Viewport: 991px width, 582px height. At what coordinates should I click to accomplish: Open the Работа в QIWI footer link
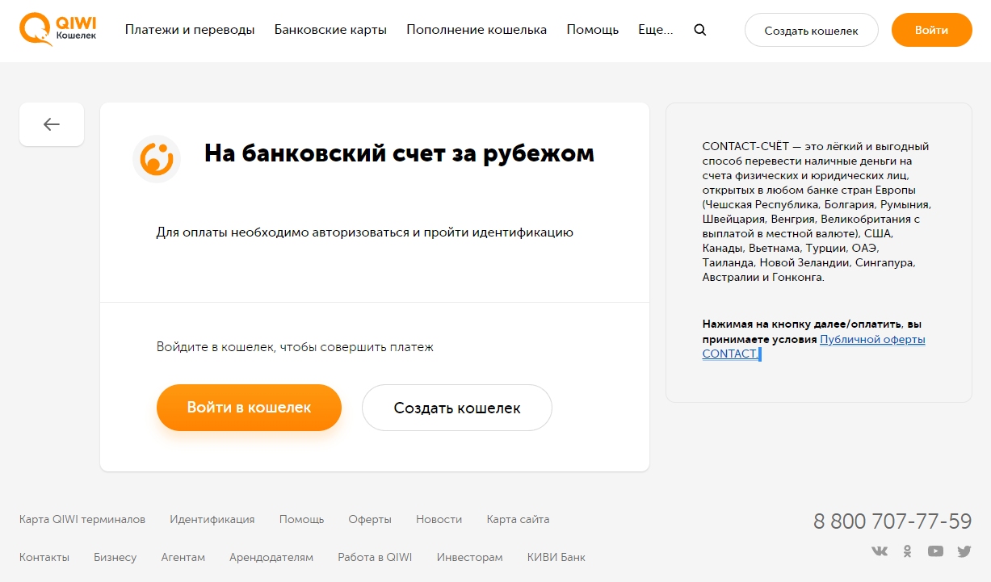pyautogui.click(x=375, y=557)
